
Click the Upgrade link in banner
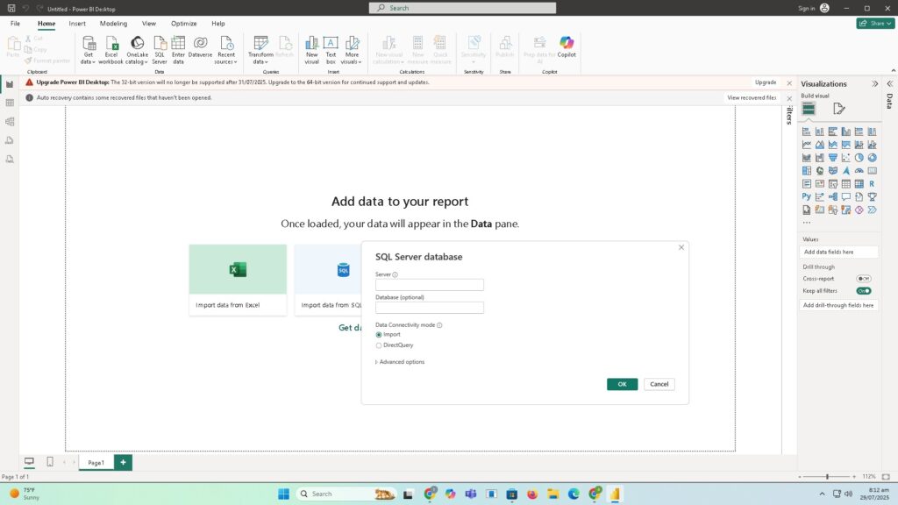[x=765, y=82]
